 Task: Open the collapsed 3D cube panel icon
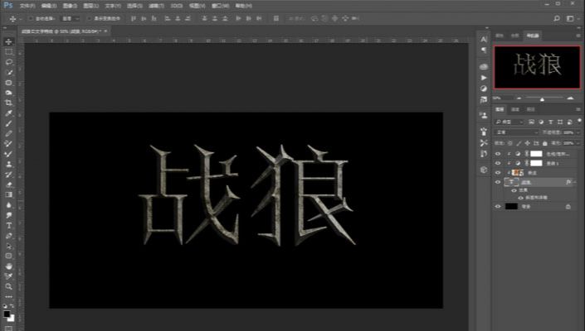pos(484,170)
